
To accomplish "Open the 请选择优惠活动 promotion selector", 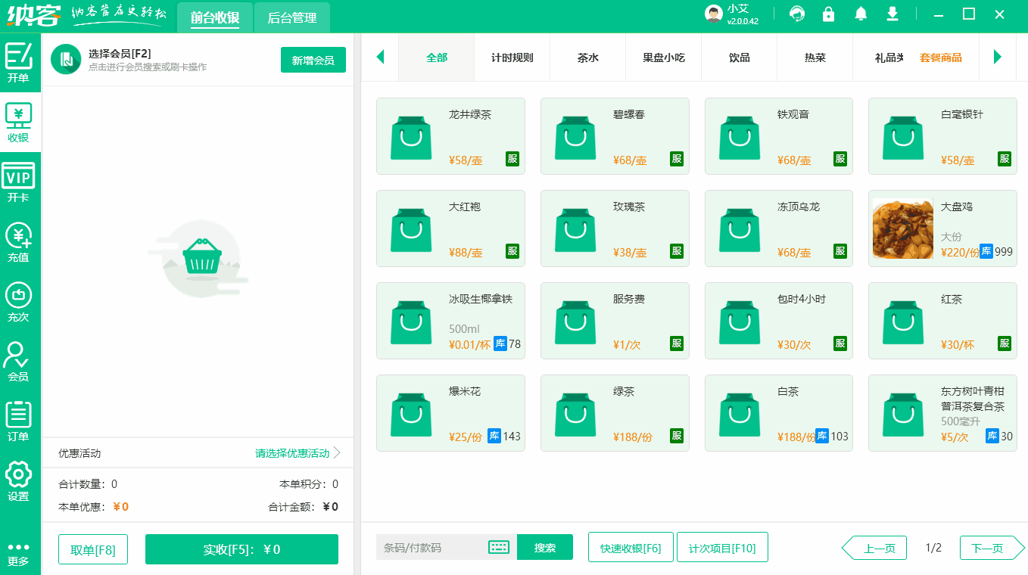I will [x=294, y=452].
